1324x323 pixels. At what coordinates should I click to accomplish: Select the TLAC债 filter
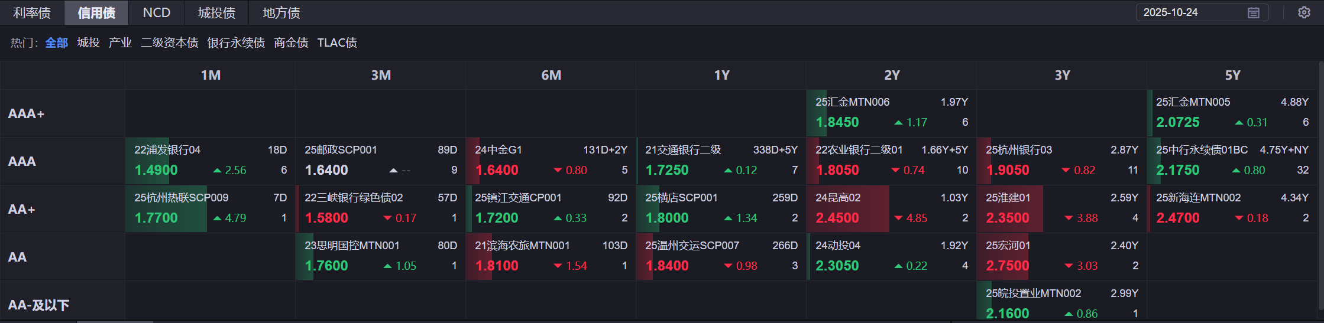coord(337,43)
